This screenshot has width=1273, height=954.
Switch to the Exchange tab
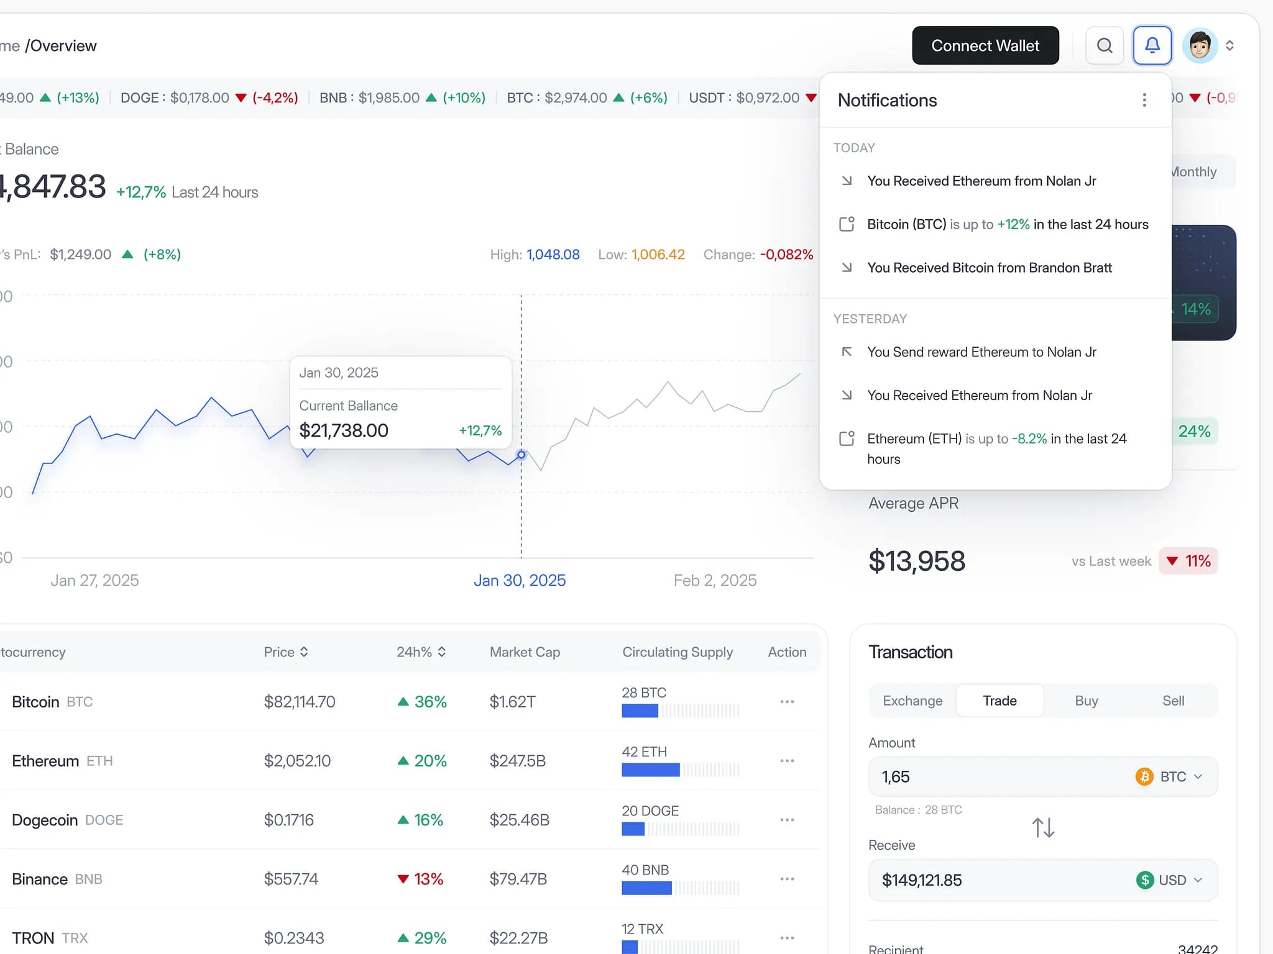coord(912,701)
